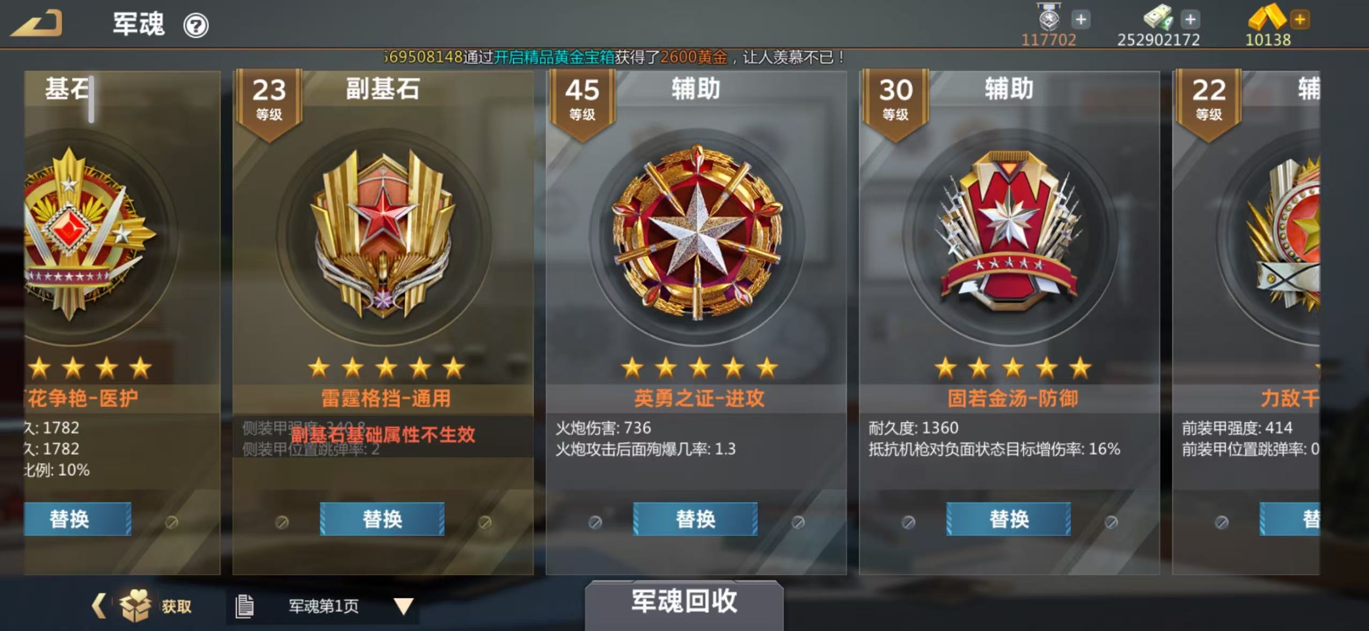Select the 英勇之证 star medal emblem
The width and height of the screenshot is (1369, 631).
pos(696,233)
